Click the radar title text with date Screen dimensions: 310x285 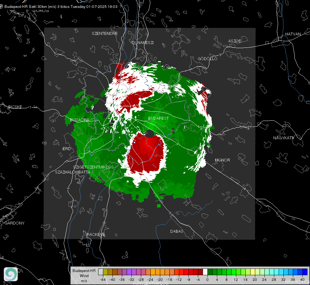click(x=61, y=7)
